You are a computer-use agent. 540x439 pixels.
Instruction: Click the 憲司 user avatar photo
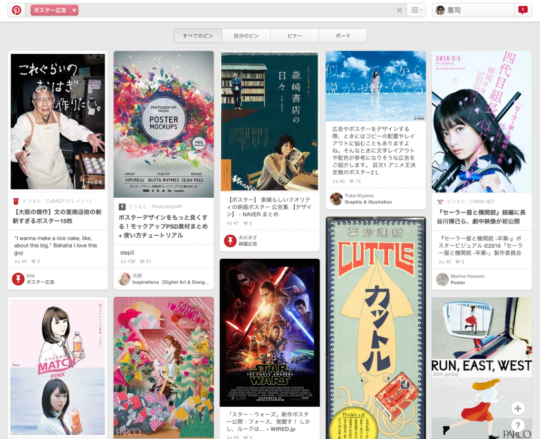pos(440,11)
